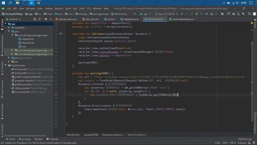The width and height of the screenshot is (257, 145).
Task: Toggle the Structure tool window
Action: 2,68
